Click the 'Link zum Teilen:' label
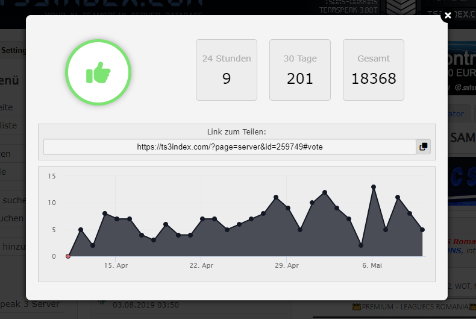The width and height of the screenshot is (476, 319). tap(236, 132)
